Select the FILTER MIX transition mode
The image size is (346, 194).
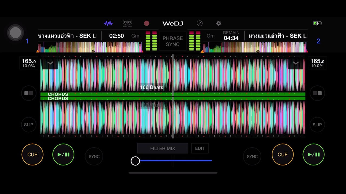tap(163, 148)
